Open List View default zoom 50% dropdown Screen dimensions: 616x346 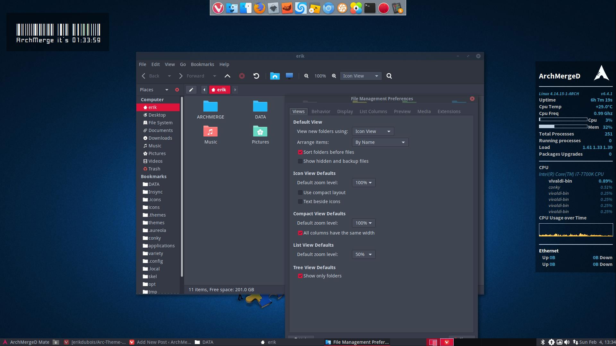coord(364,254)
